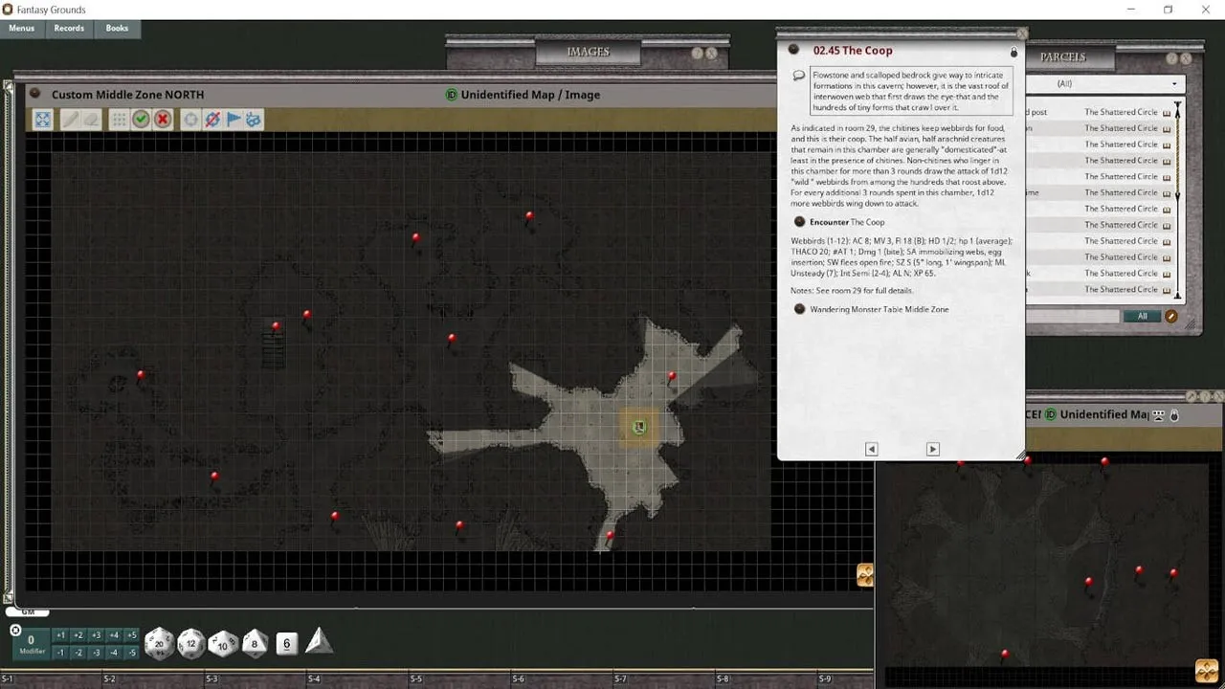
Task: Click the book icon of first Shattered Circle row
Action: [1167, 112]
